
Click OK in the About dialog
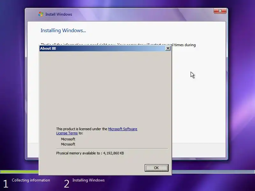(157, 168)
